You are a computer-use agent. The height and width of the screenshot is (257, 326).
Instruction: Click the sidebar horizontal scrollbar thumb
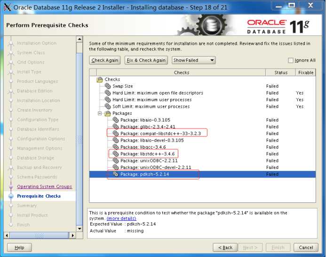pyautogui.click(x=39, y=235)
